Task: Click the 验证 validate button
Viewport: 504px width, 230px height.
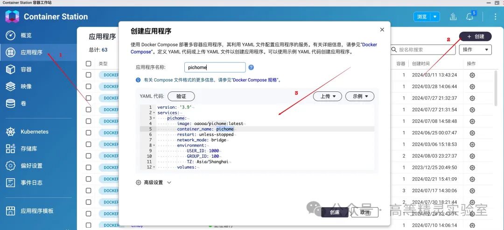Action: pyautogui.click(x=181, y=96)
